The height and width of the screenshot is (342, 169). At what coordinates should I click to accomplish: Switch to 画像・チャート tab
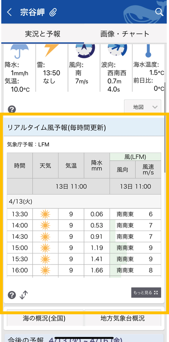(x=125, y=34)
